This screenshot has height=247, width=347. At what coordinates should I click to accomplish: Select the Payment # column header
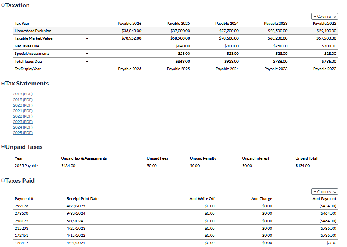pos(24,199)
